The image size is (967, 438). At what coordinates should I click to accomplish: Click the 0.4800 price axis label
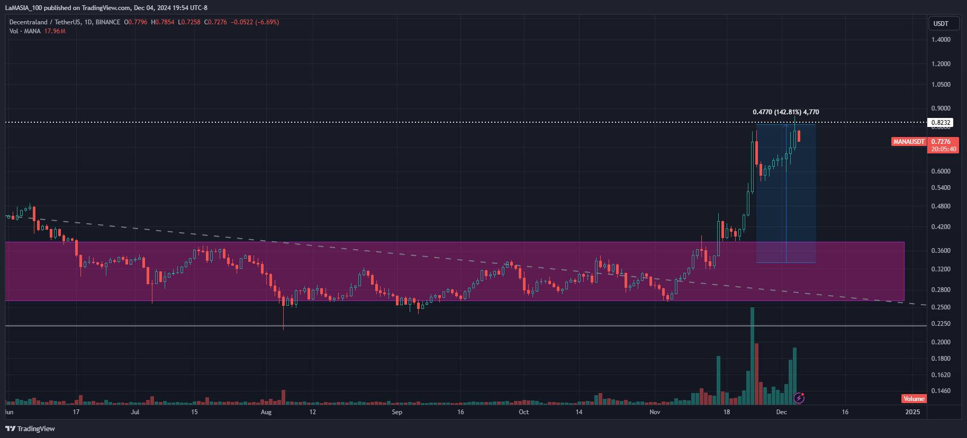coord(941,206)
